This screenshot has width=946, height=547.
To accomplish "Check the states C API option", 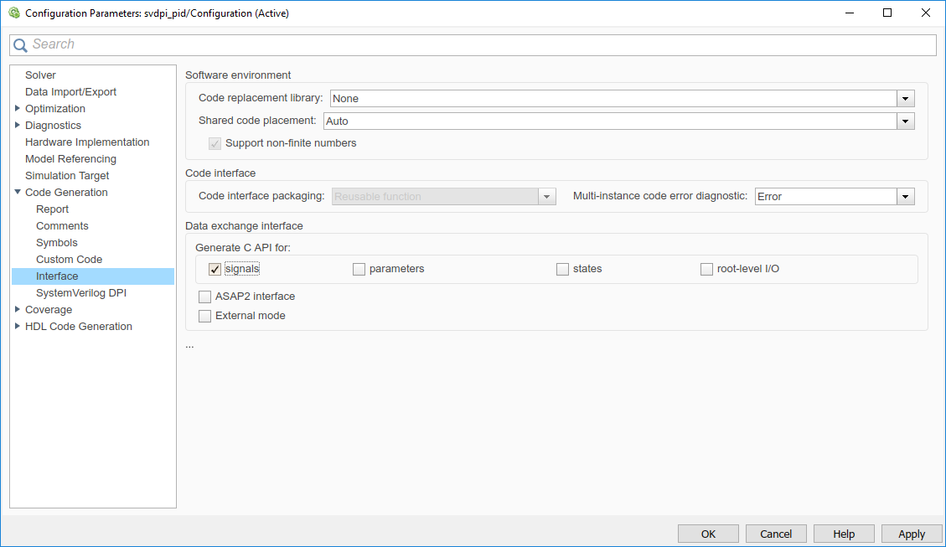I will 563,270.
